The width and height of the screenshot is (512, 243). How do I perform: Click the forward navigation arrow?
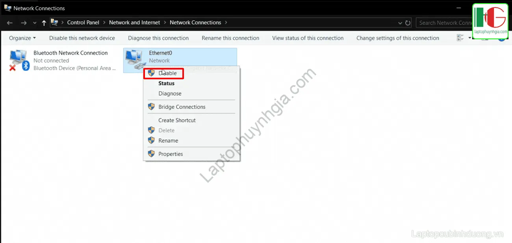(24, 22)
